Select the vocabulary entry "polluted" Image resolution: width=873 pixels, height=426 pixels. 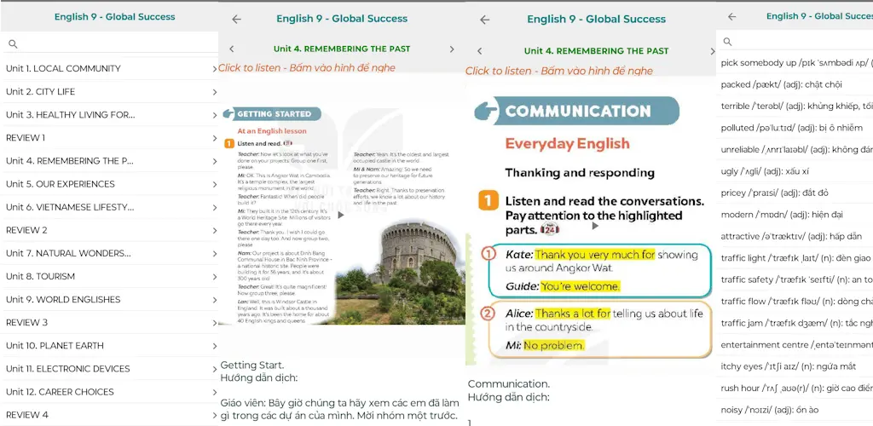point(795,128)
